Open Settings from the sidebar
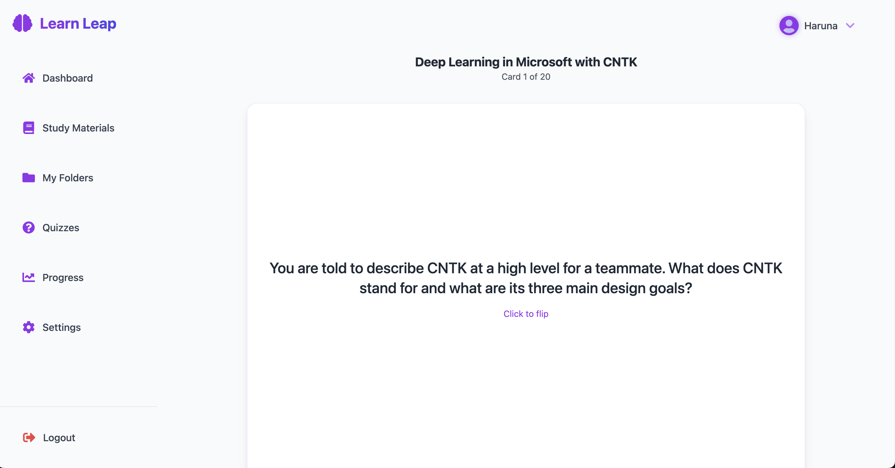This screenshot has width=895, height=468. point(61,327)
